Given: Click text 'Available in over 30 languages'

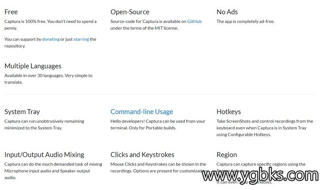Looking at the screenshot, I should [x=34, y=76].
